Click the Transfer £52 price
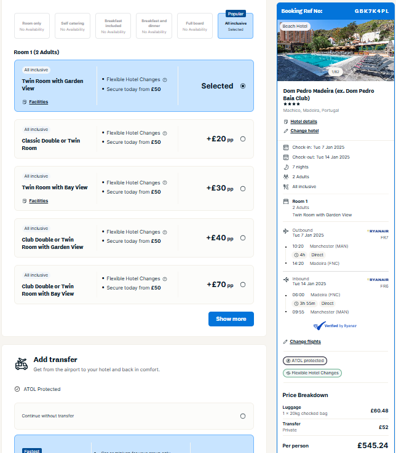Image resolution: width=396 pixels, height=453 pixels. [x=384, y=427]
